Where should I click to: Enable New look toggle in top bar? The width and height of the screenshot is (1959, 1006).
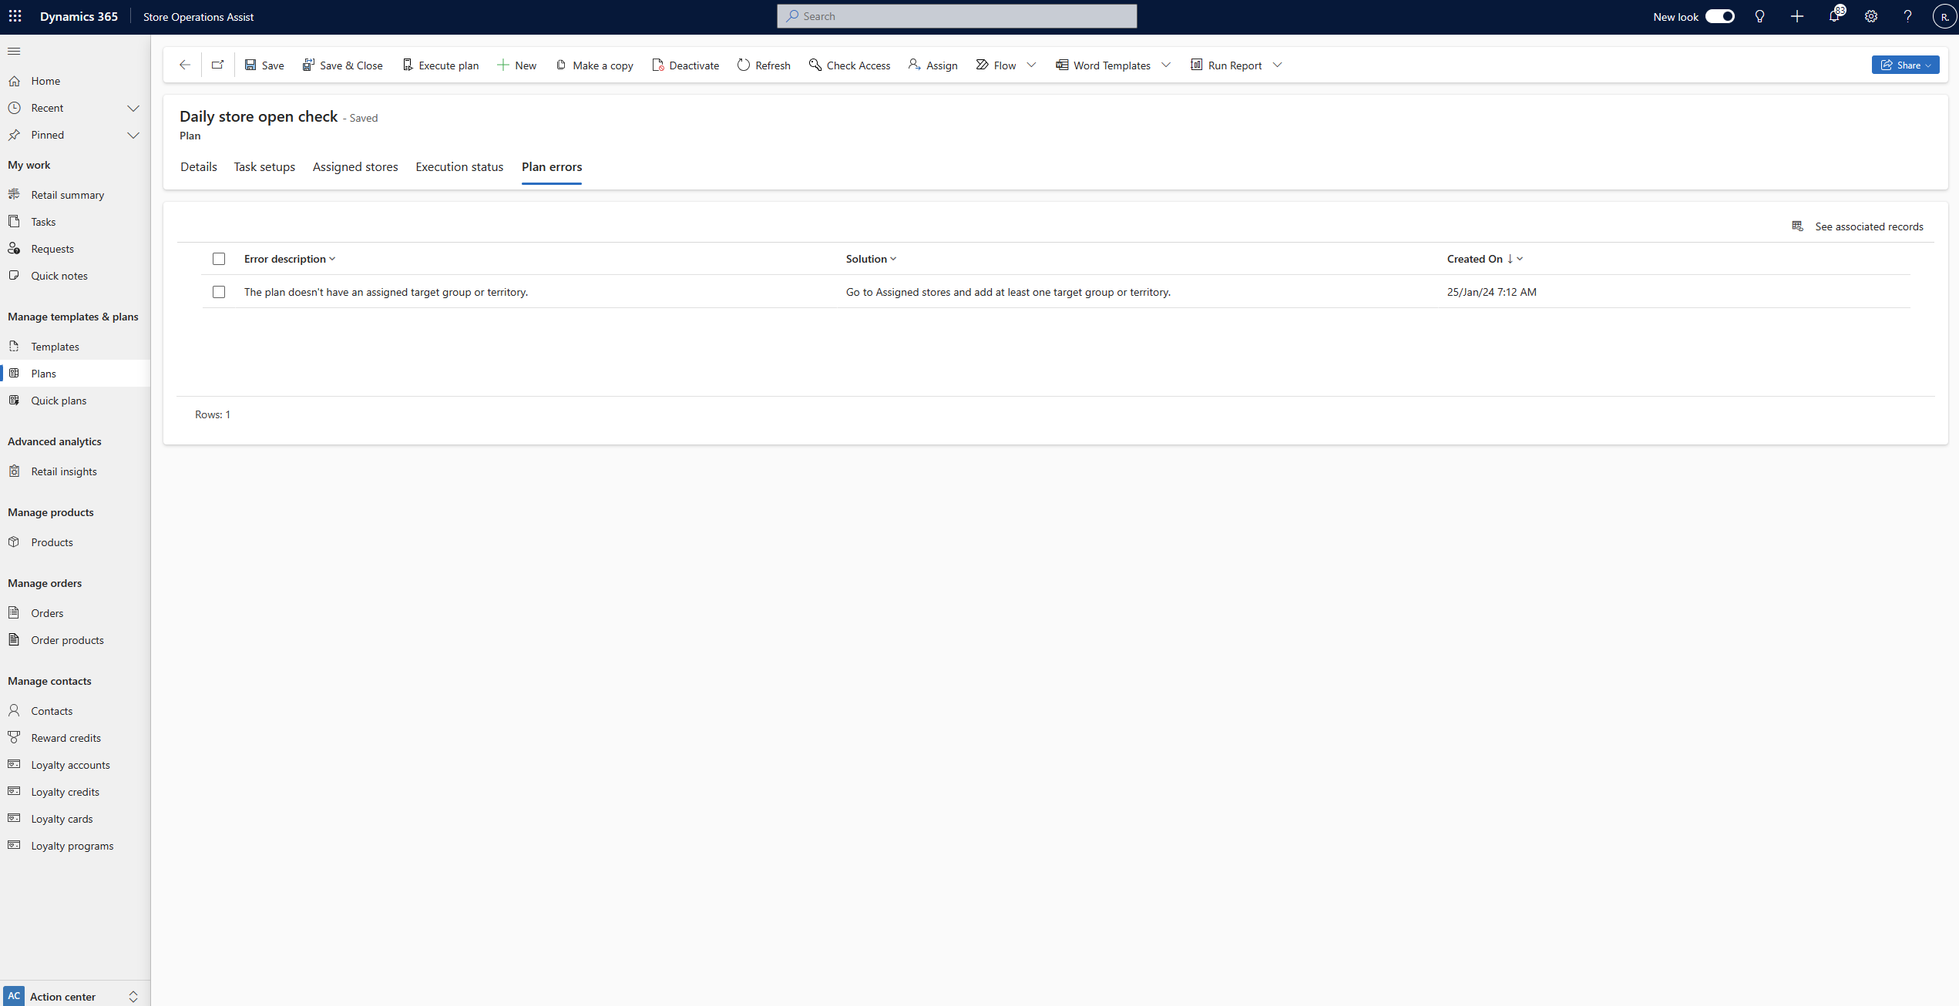(x=1720, y=15)
